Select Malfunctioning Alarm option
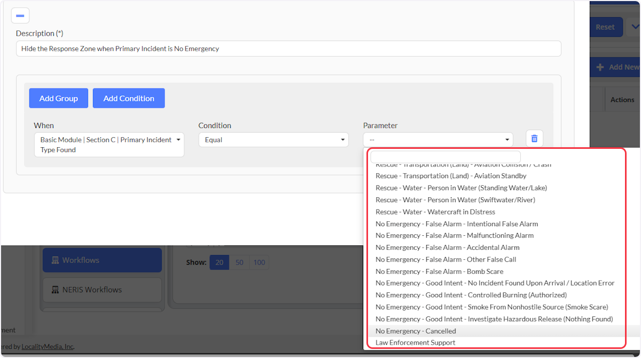Screen dimensions: 641x358 point(455,235)
